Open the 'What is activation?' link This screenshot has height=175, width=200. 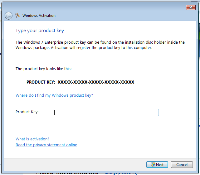click(32, 139)
